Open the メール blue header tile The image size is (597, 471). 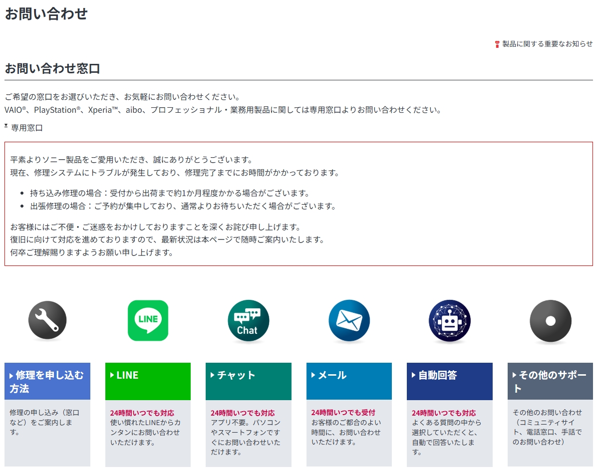349,381
